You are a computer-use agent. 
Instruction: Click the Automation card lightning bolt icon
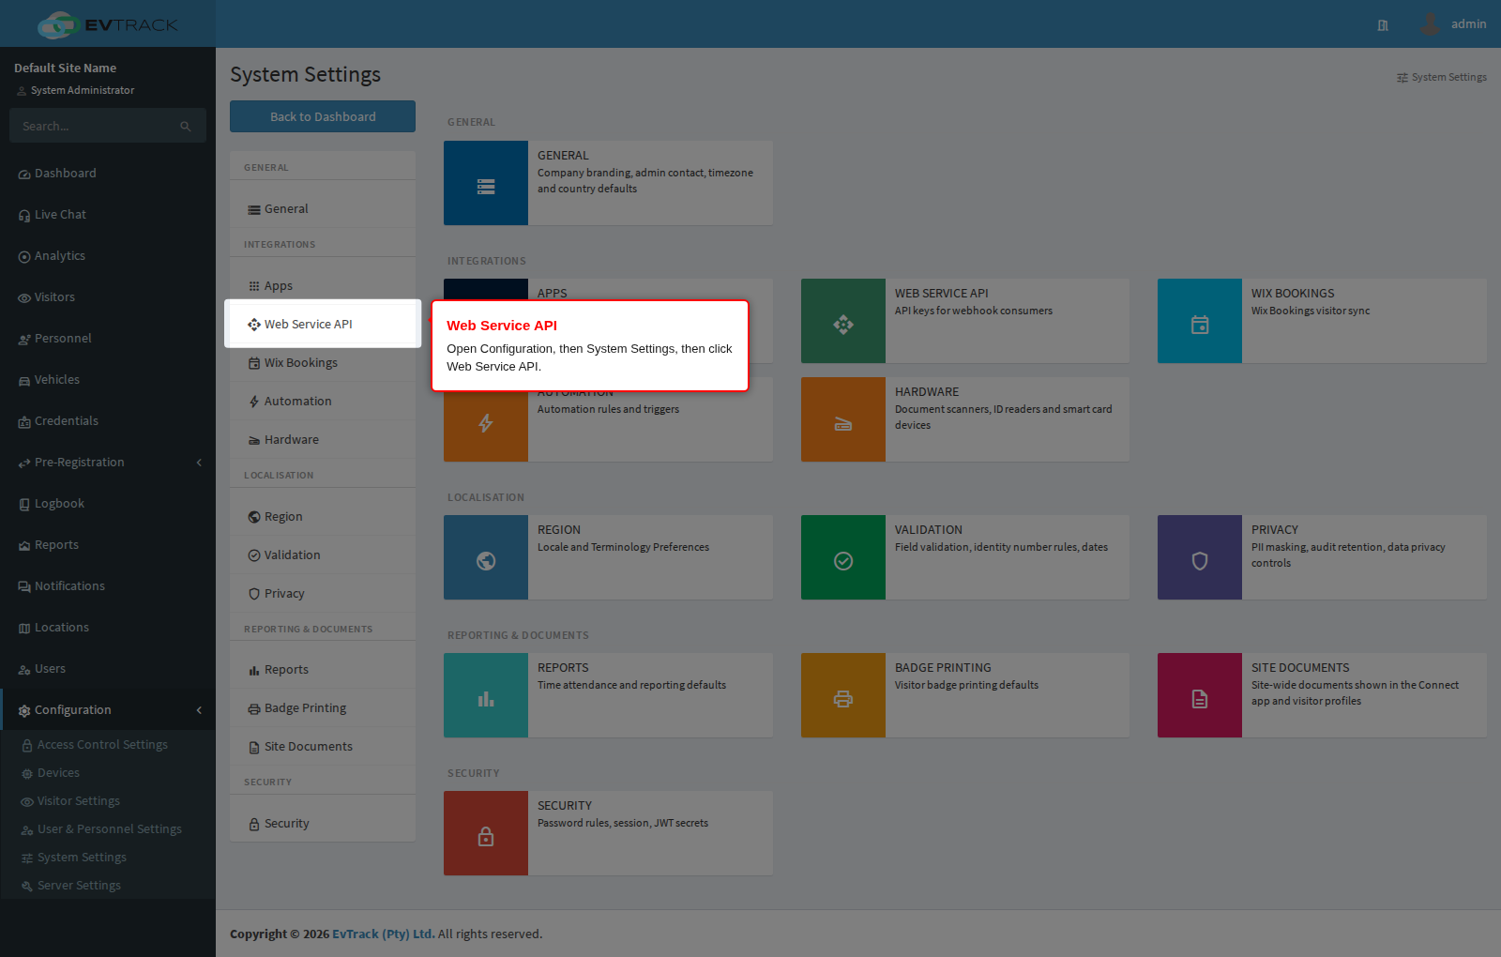click(x=486, y=423)
